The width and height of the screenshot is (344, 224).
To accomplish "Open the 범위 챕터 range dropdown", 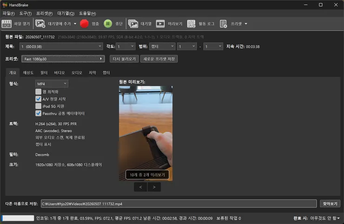I will tap(162, 46).
